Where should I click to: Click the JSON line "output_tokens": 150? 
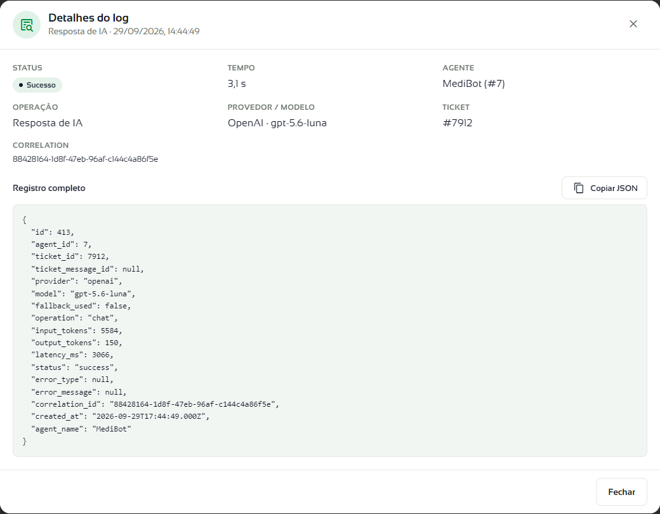click(x=77, y=343)
